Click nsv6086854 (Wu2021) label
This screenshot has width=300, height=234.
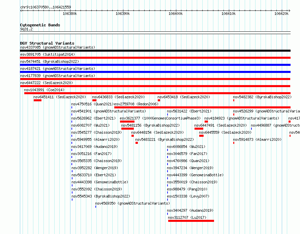(x=186, y=147)
